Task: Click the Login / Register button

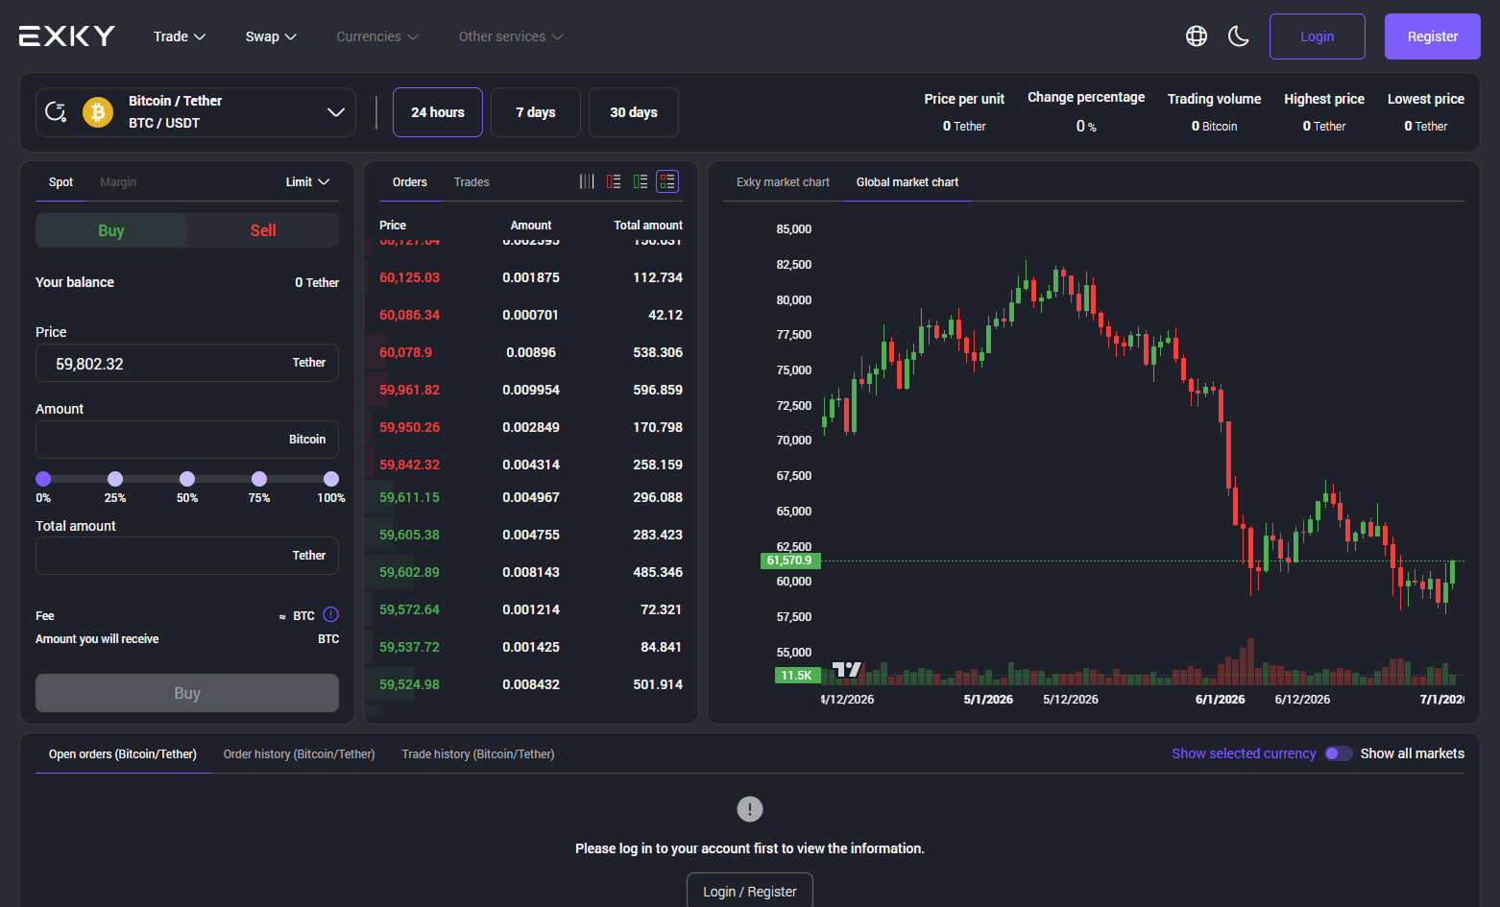Action: [750, 891]
